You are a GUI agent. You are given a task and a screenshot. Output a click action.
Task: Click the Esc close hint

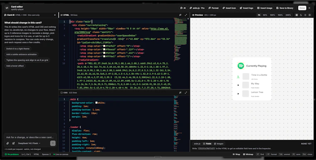(x=307, y=154)
